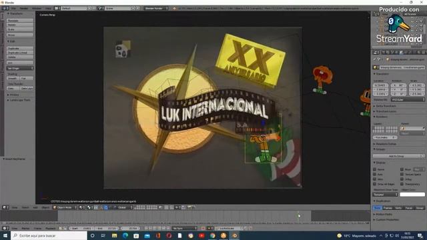Open the File menu

13,8
